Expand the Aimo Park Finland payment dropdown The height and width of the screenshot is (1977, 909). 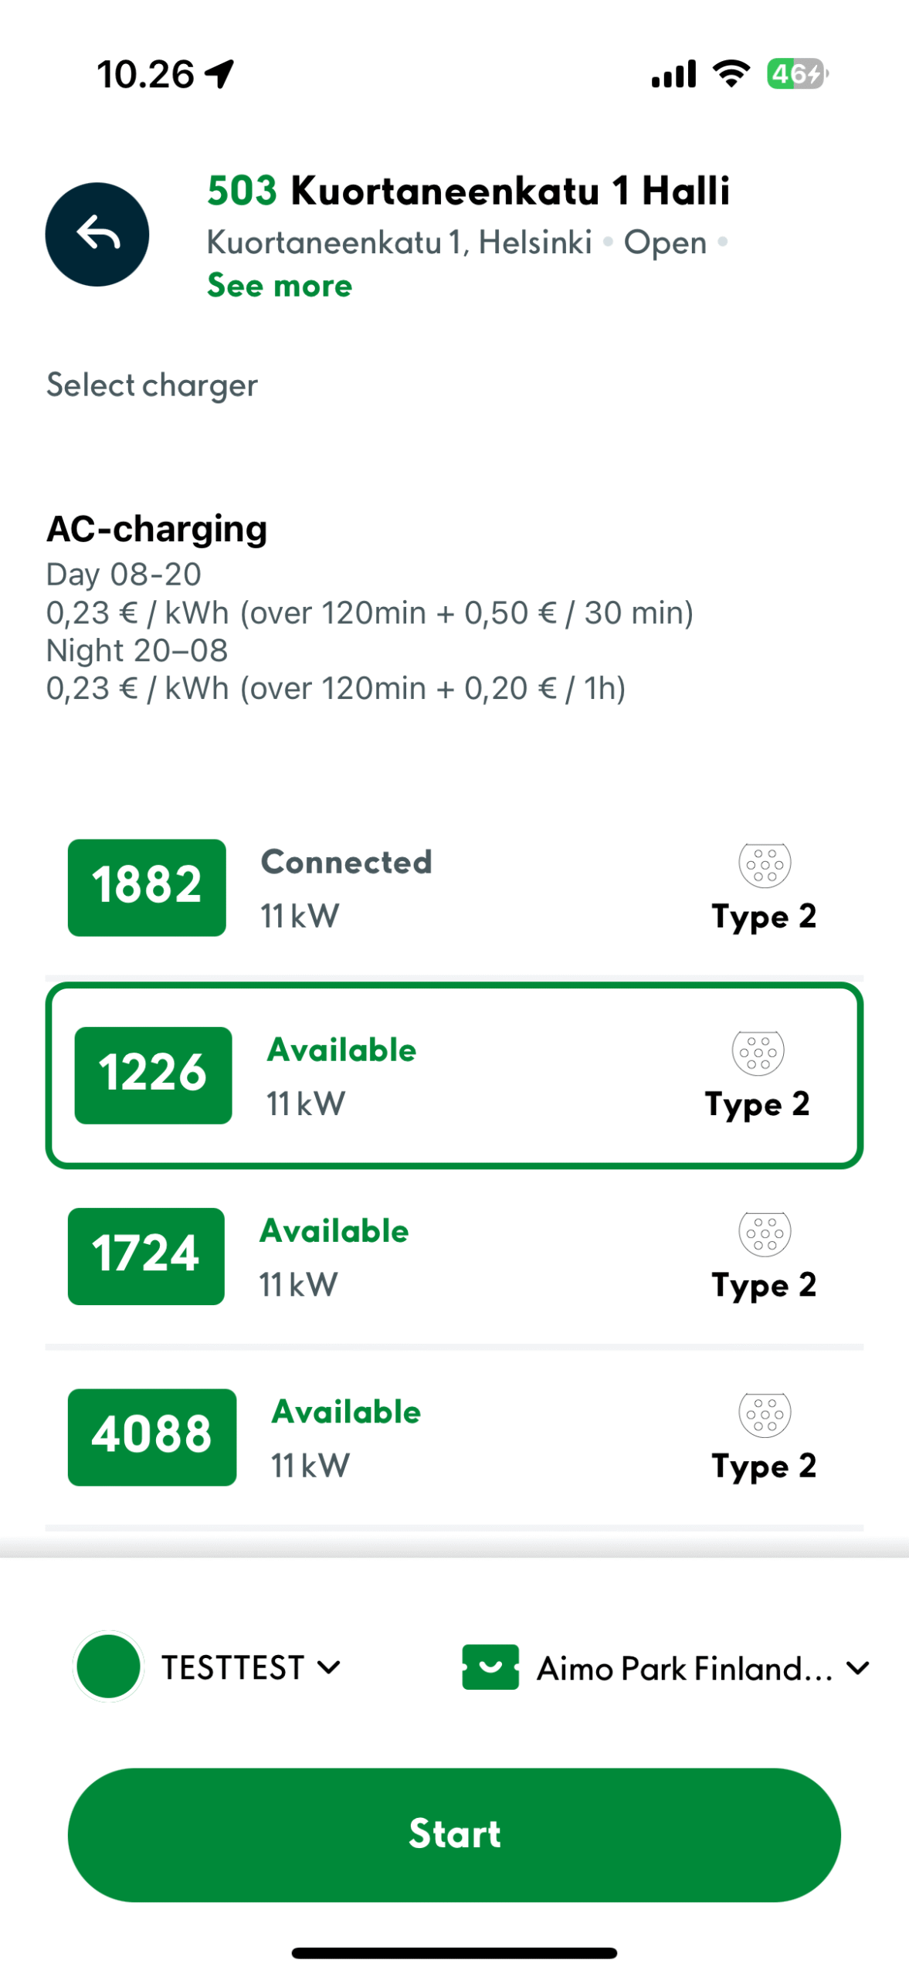coord(684,1668)
